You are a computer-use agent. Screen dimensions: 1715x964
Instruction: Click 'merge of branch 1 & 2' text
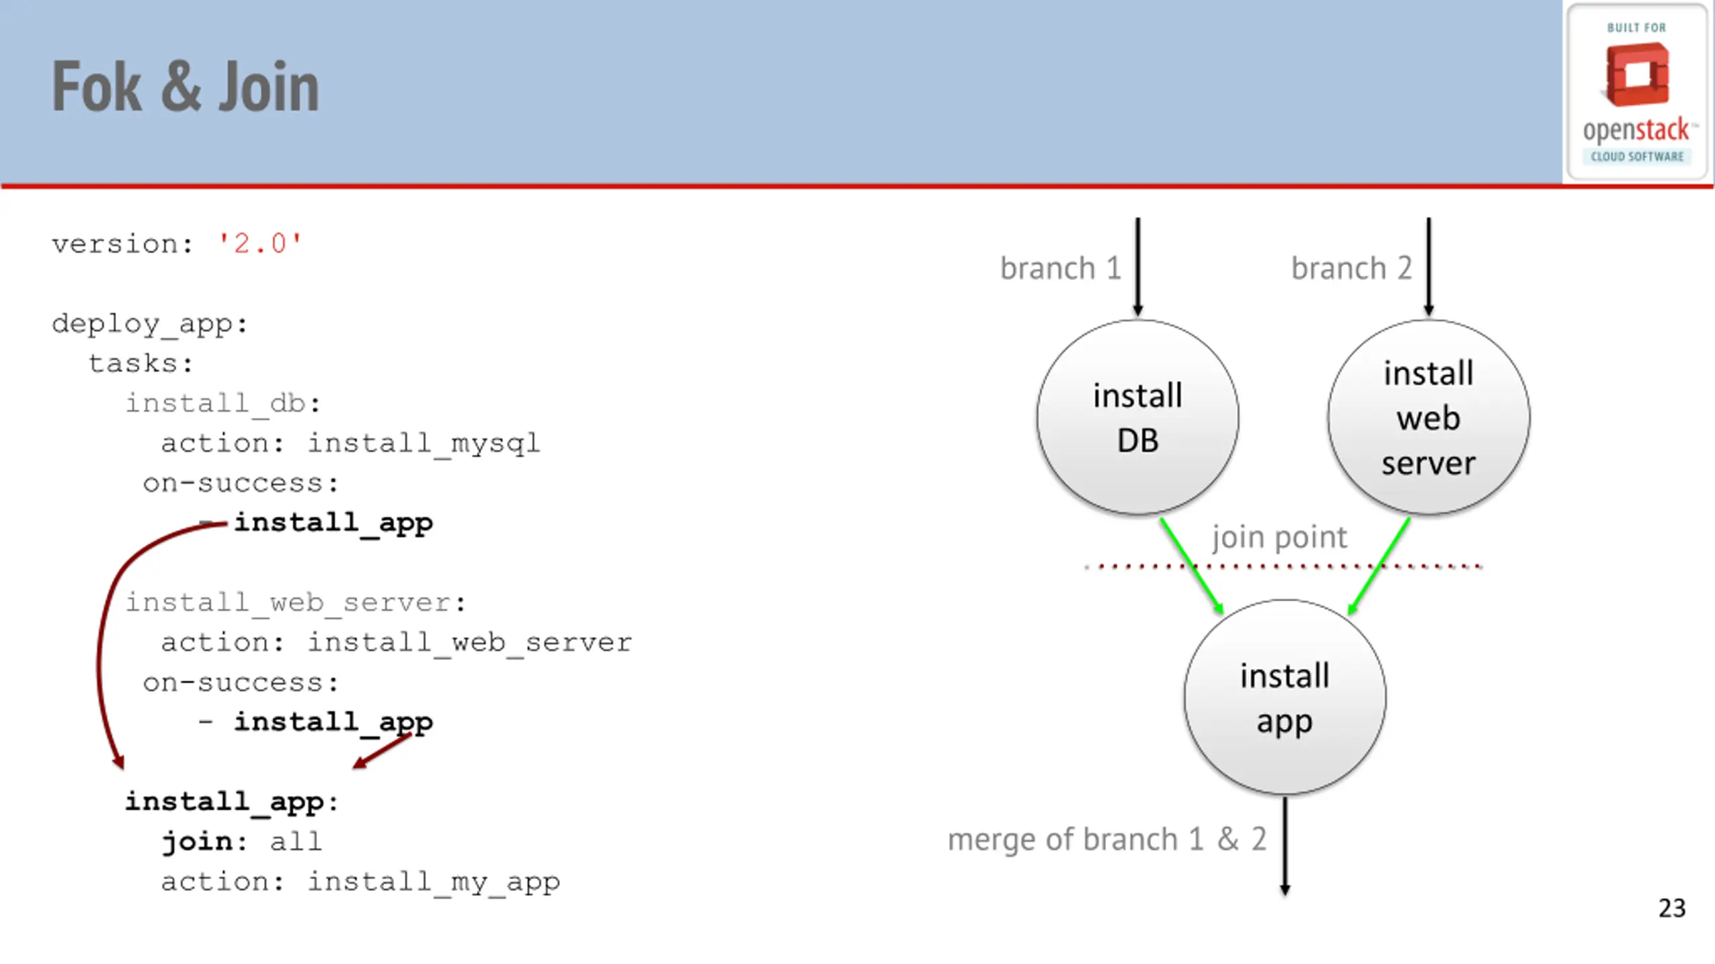pos(1107,839)
